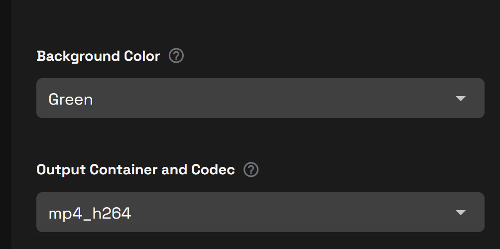Viewport: 500px width, 249px height.
Task: Click the Background Color help icon
Action: pyautogui.click(x=176, y=56)
